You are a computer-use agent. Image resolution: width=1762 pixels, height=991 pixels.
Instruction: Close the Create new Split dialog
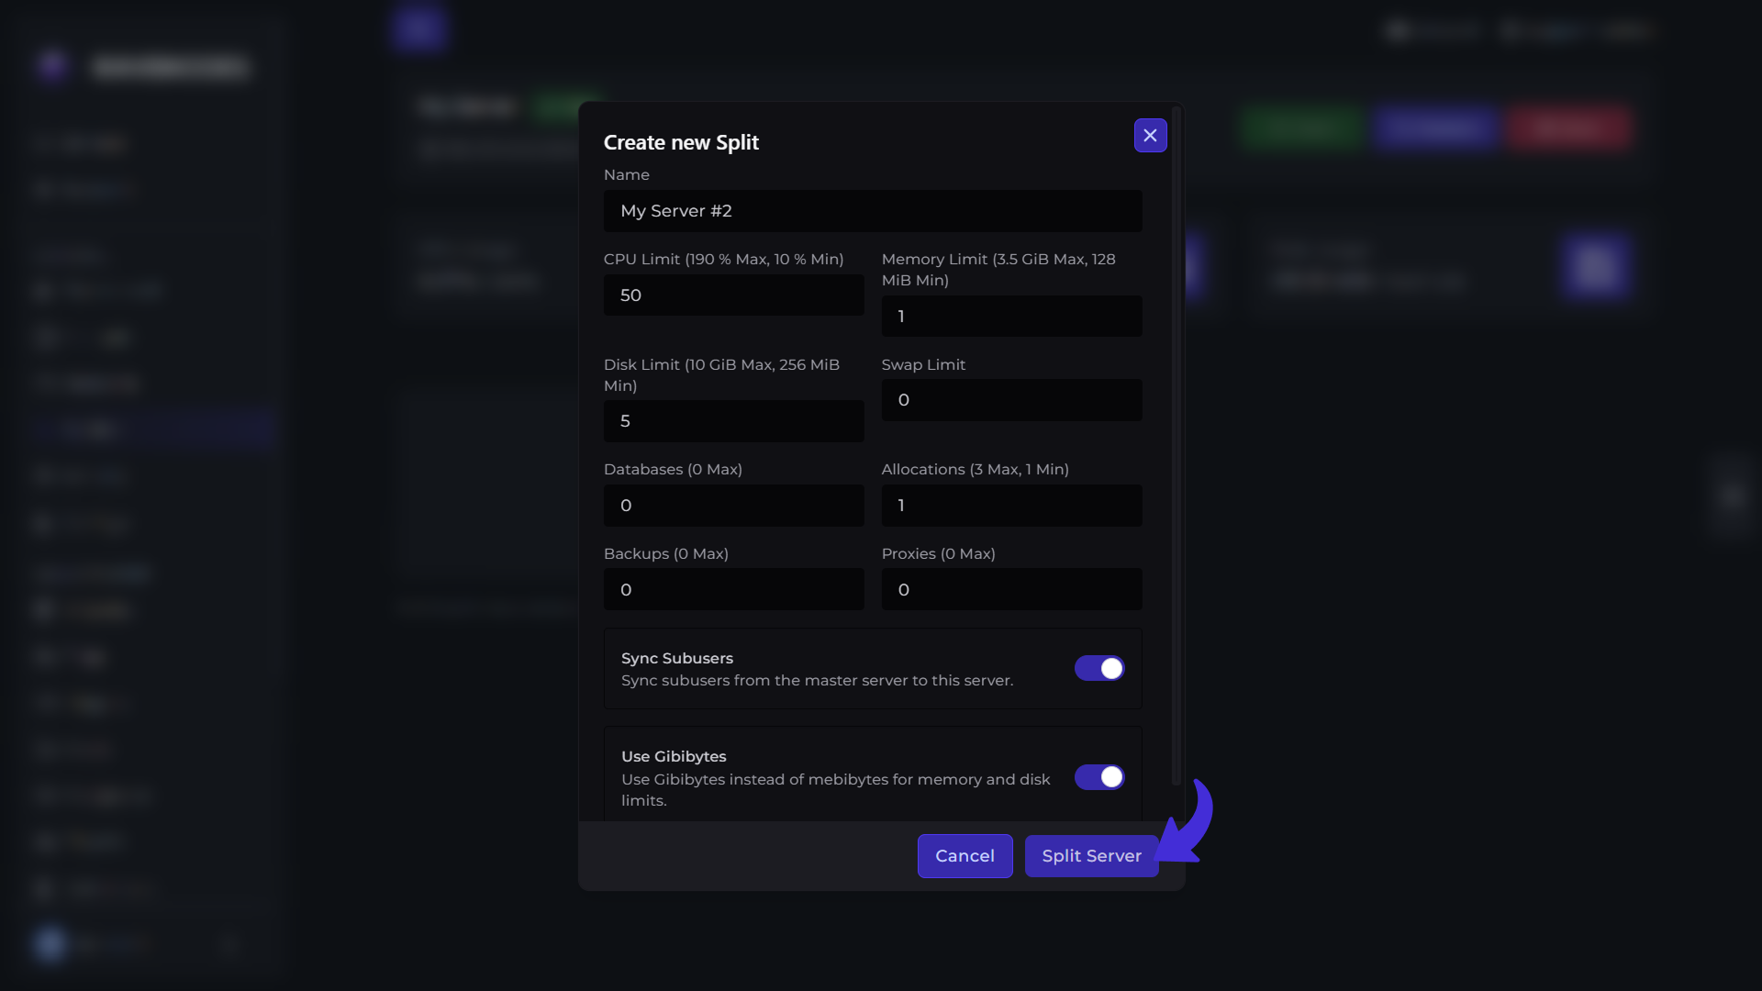pyautogui.click(x=1150, y=136)
